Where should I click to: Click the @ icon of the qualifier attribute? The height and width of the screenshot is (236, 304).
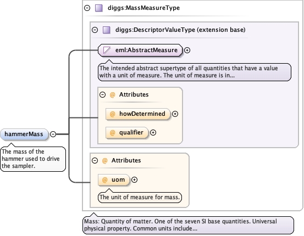click(113, 133)
